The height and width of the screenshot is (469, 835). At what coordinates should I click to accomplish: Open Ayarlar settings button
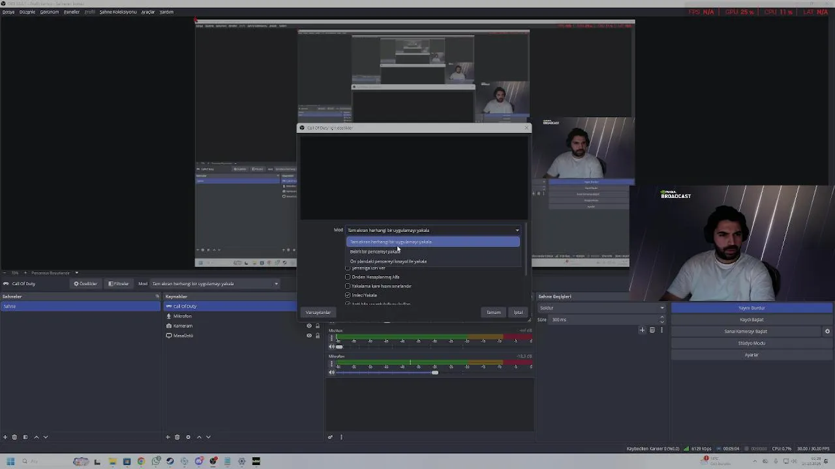click(751, 354)
